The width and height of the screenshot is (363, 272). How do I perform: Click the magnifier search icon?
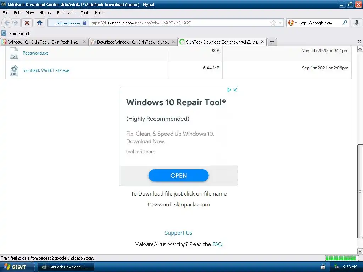coord(345,22)
